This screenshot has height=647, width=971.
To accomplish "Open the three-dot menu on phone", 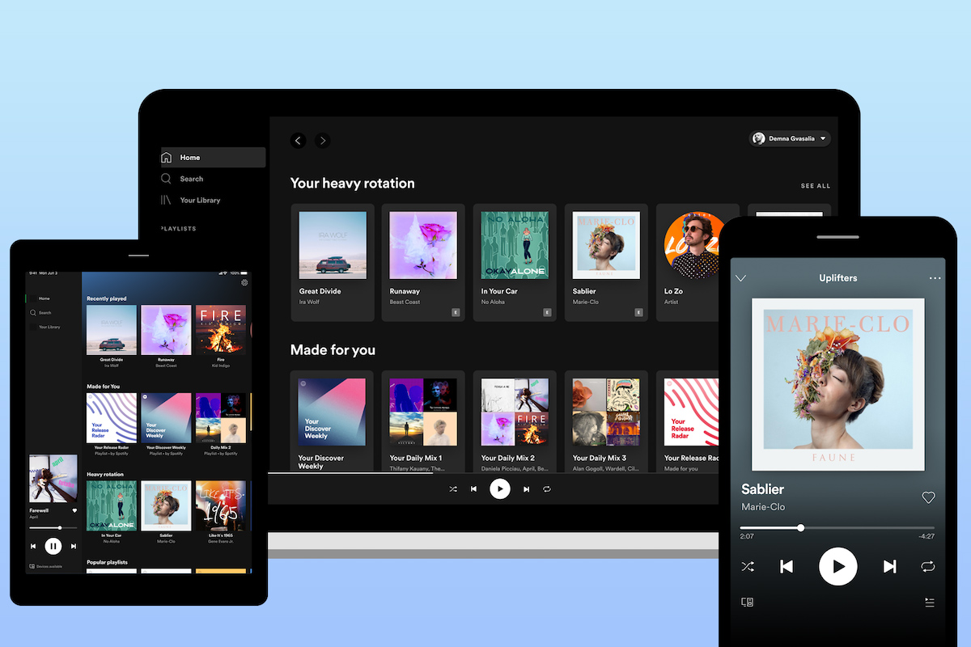I will tap(935, 278).
